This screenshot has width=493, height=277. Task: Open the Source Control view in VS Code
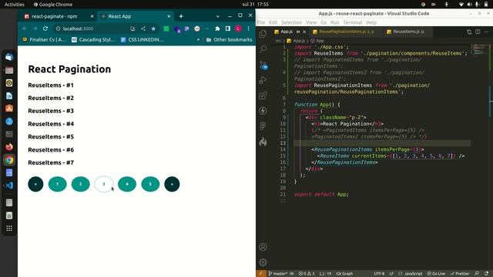(263, 65)
